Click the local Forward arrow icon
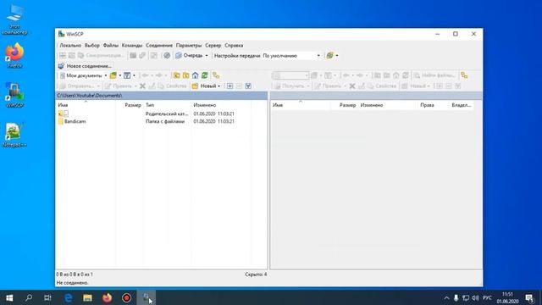This screenshot has height=305, width=542. 158,75
